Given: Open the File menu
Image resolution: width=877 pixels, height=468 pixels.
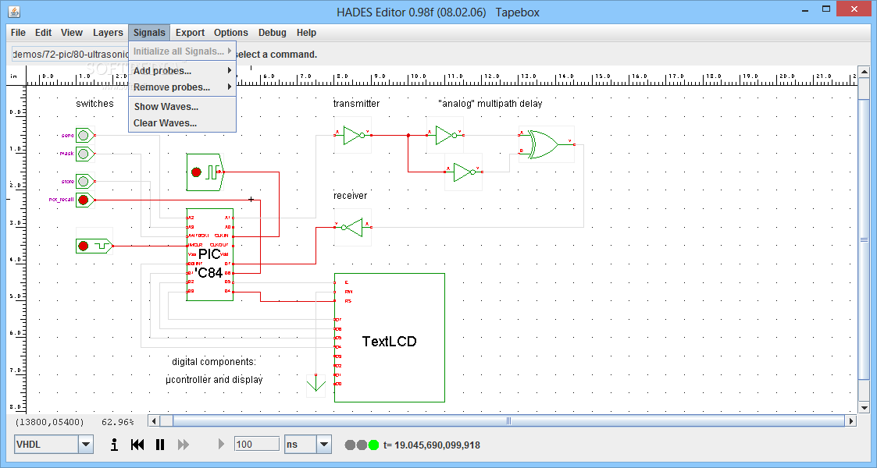Looking at the screenshot, I should (x=18, y=33).
